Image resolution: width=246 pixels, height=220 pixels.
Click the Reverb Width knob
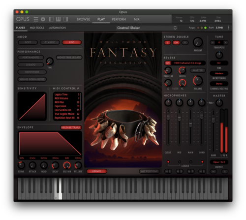[182, 70]
